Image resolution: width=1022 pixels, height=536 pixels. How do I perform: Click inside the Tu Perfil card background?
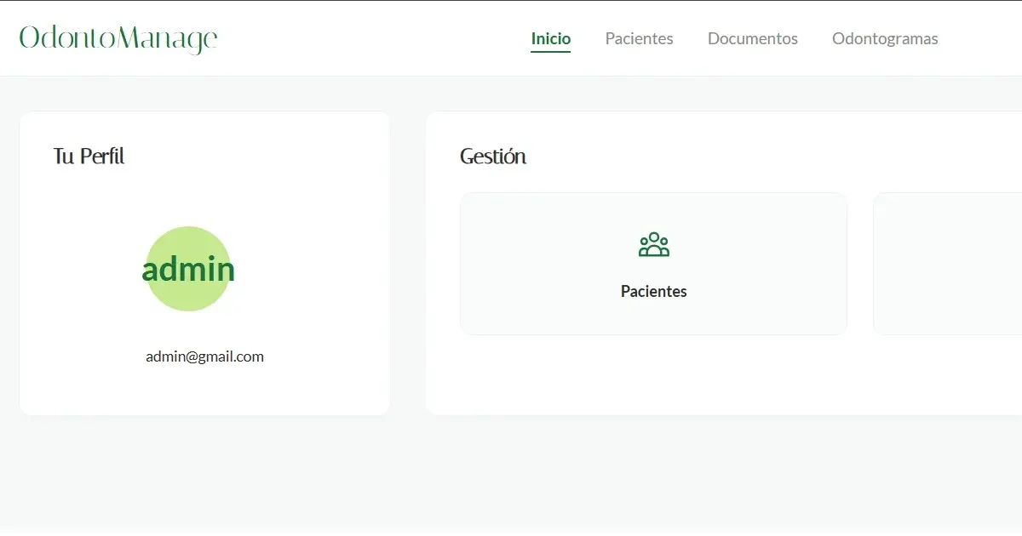(204, 391)
